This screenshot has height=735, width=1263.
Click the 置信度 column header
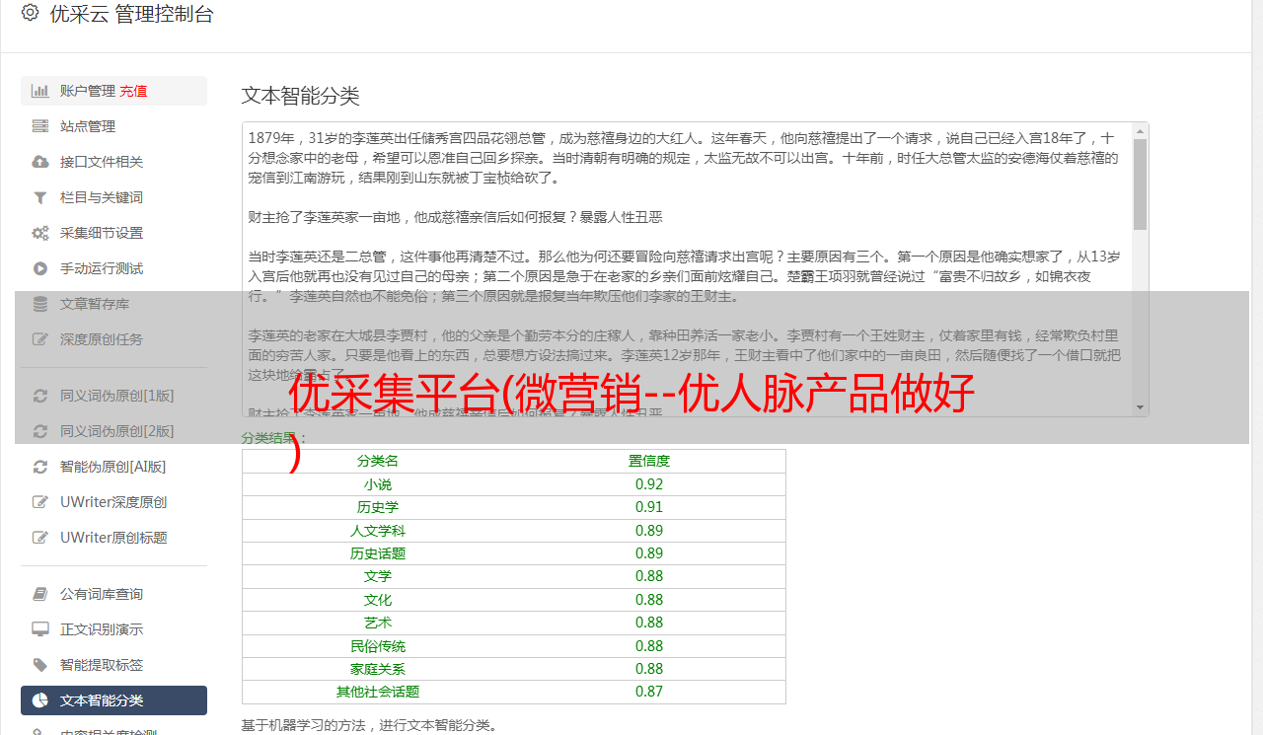[x=649, y=461]
